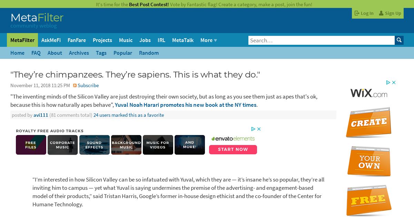Image resolution: width=414 pixels, height=217 pixels.
Task: Click the Sound Effects ad thumbnail
Action: (x=95, y=145)
